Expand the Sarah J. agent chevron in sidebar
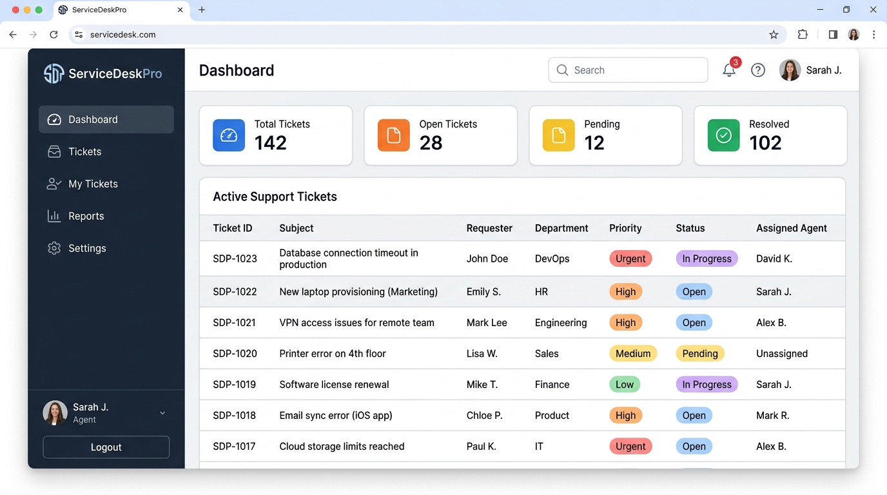This screenshot has width=887, height=495. (162, 413)
